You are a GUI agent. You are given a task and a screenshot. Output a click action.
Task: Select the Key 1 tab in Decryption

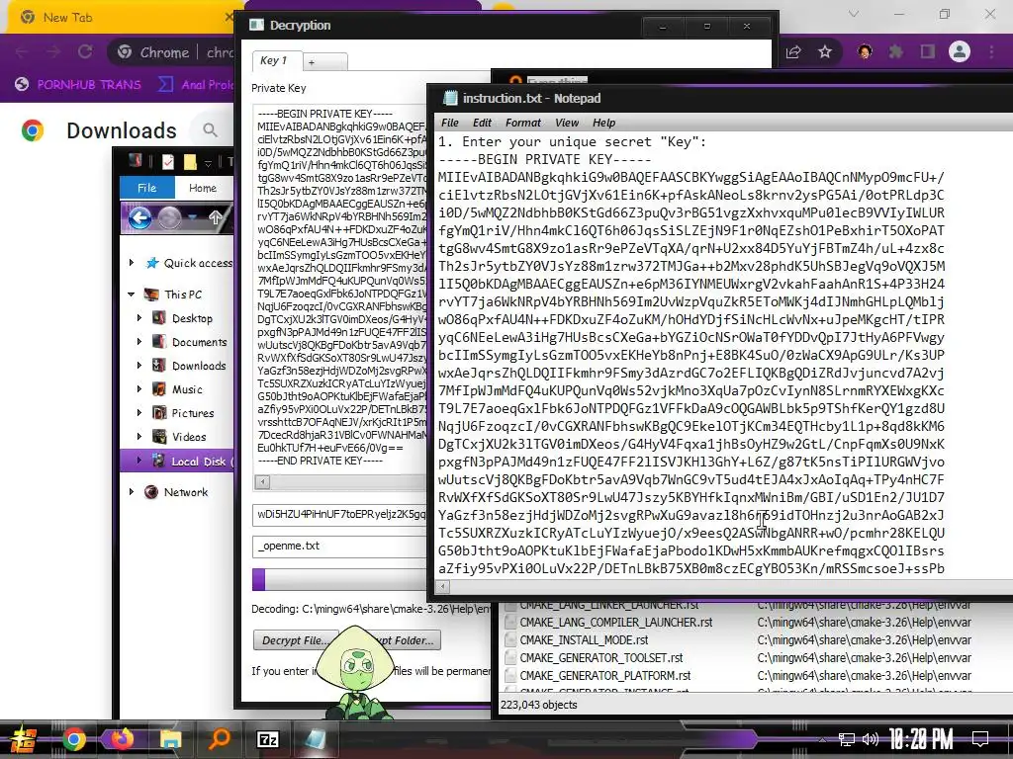click(277, 60)
